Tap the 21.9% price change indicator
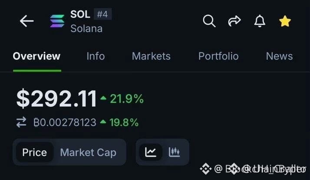 coord(122,98)
